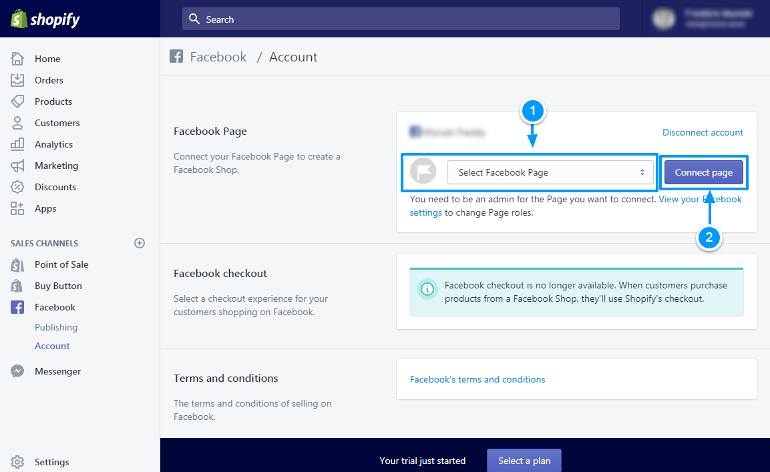Go to Orders section
This screenshot has height=472, width=770.
pos(49,80)
